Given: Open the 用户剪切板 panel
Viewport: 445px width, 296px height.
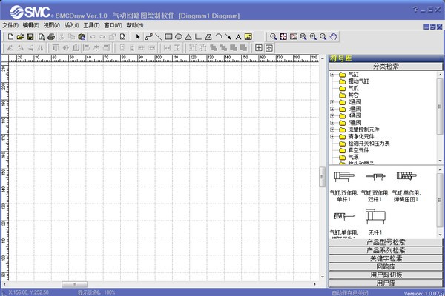Looking at the screenshot, I should (386, 275).
